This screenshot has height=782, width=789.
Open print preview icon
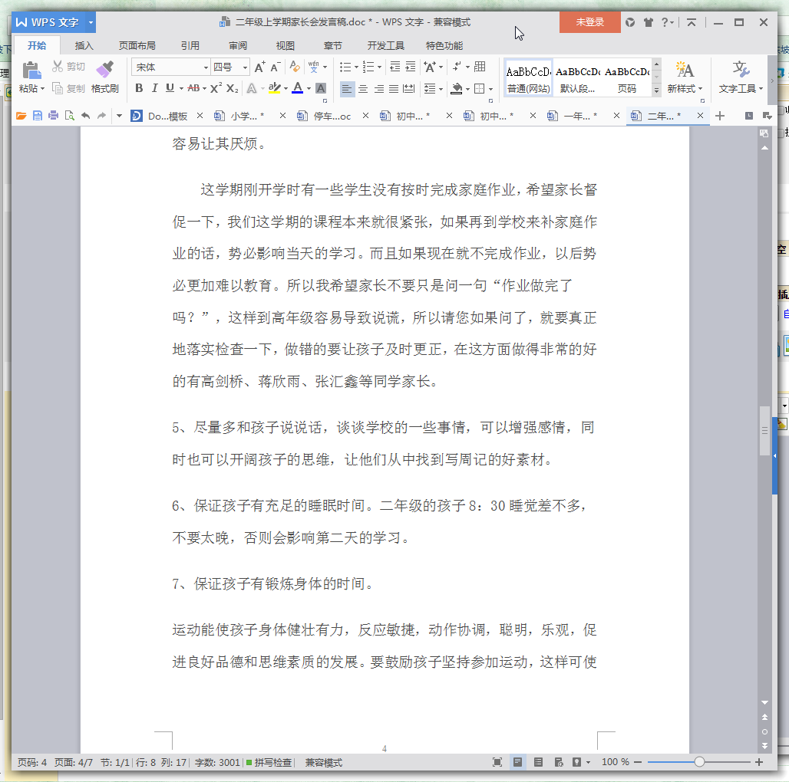[x=69, y=116]
